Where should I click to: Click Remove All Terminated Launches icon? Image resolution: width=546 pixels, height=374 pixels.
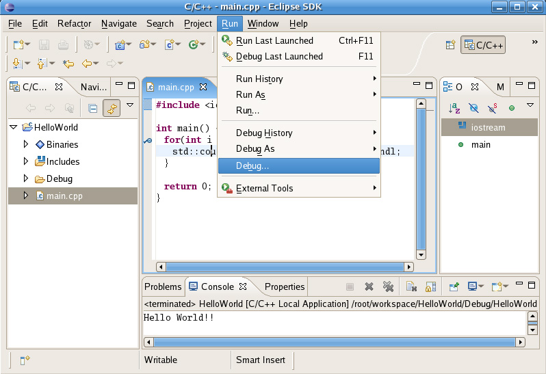click(x=388, y=286)
